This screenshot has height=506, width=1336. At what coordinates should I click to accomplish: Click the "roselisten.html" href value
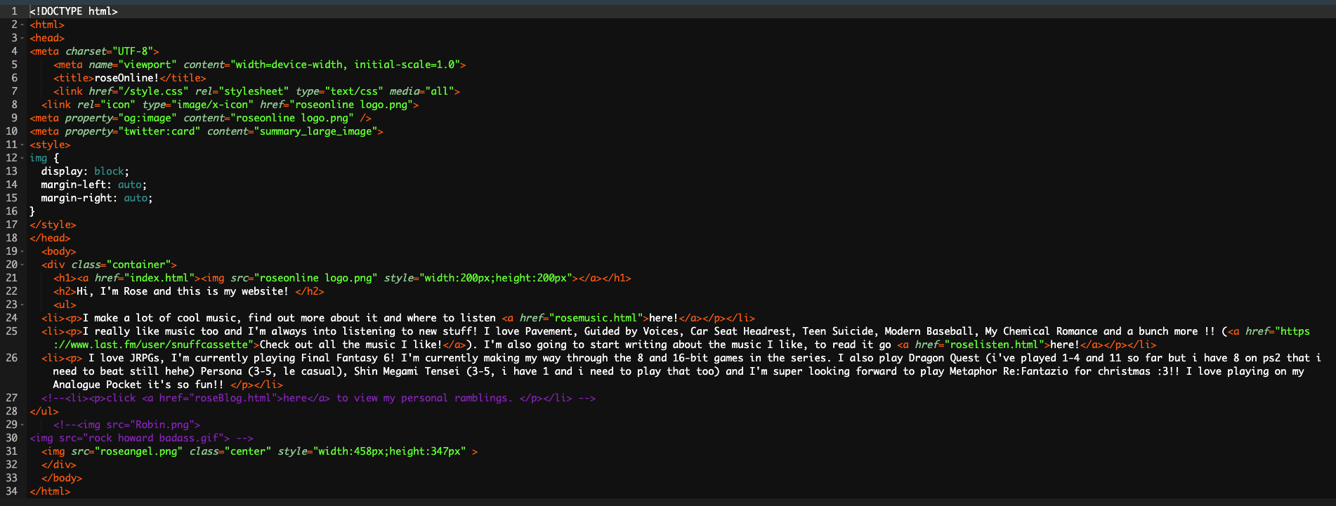click(x=997, y=345)
